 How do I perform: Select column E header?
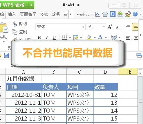coord(128,72)
